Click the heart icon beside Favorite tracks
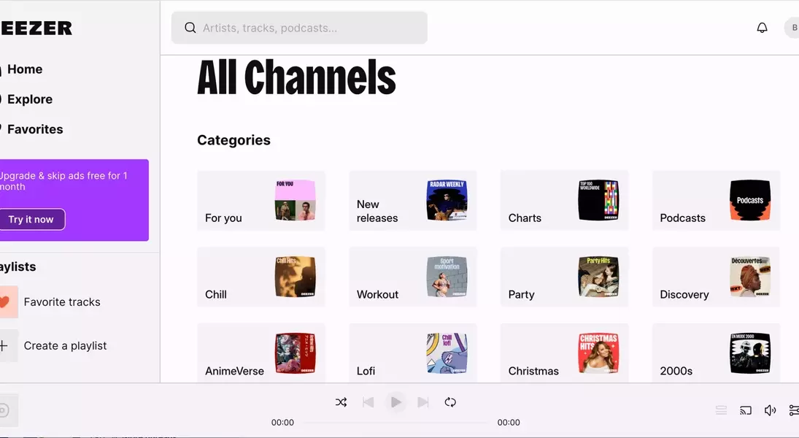 [4, 301]
